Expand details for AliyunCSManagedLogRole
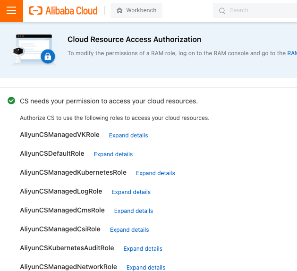 (x=131, y=192)
